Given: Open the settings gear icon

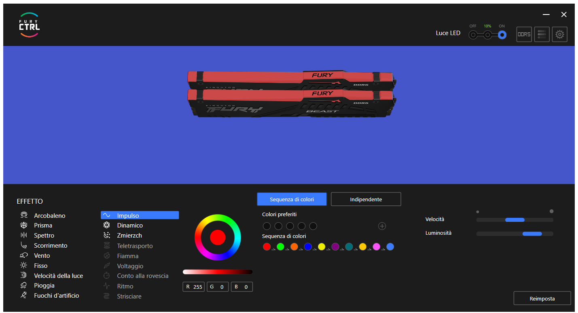Looking at the screenshot, I should pyautogui.click(x=560, y=34).
